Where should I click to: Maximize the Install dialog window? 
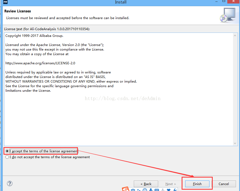(224, 1)
